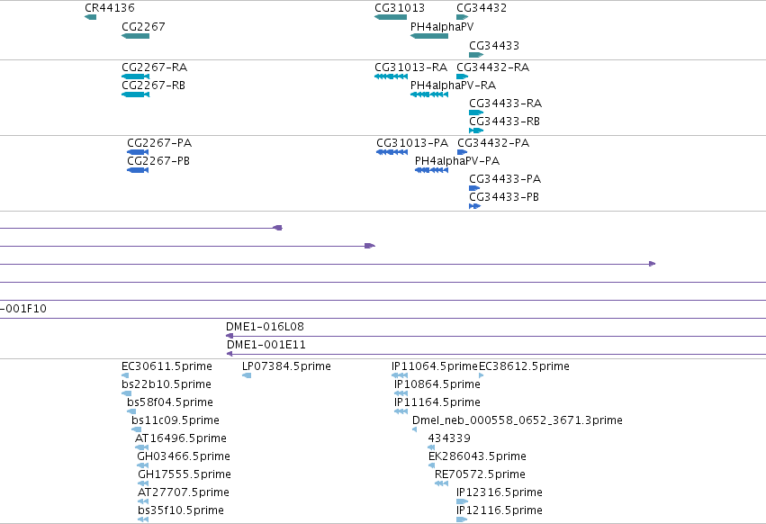Screen dimensions: 766x524
Task: Select protein CG34433-PB label
Action: [504, 197]
